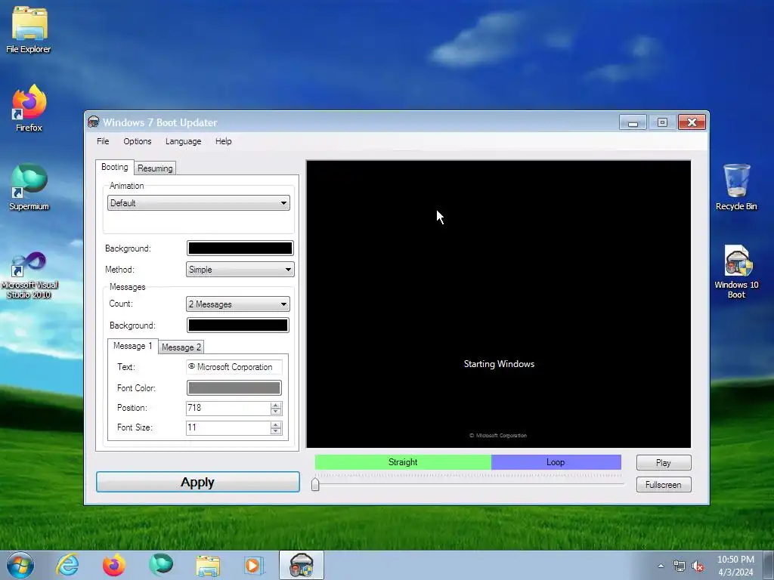Decrease Font Size with down arrow
The width and height of the screenshot is (774, 580).
point(276,431)
